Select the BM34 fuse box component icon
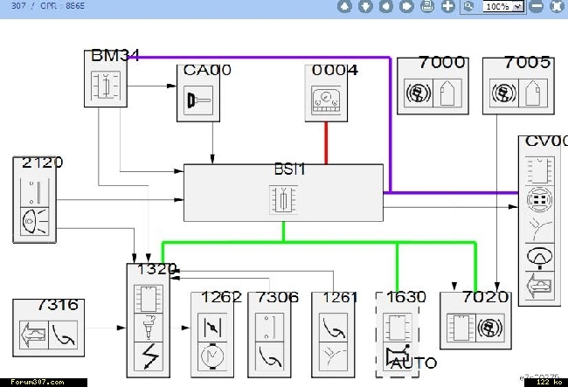568x387 pixels. (106, 86)
